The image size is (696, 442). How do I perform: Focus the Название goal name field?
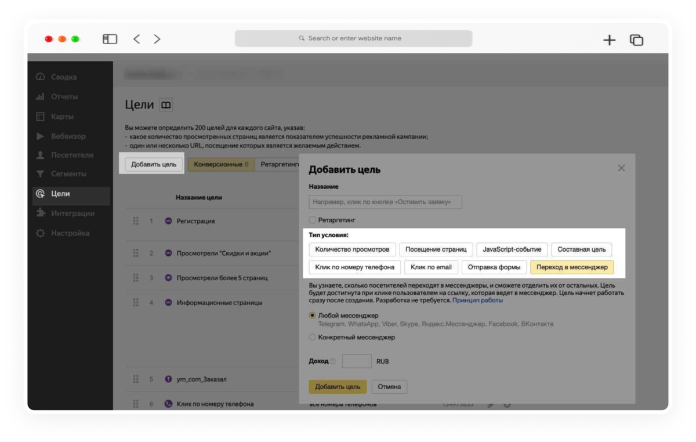click(385, 202)
